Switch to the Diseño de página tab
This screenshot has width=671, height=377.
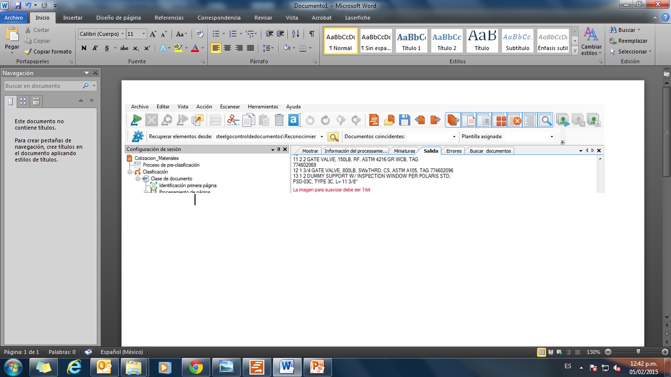(x=118, y=18)
